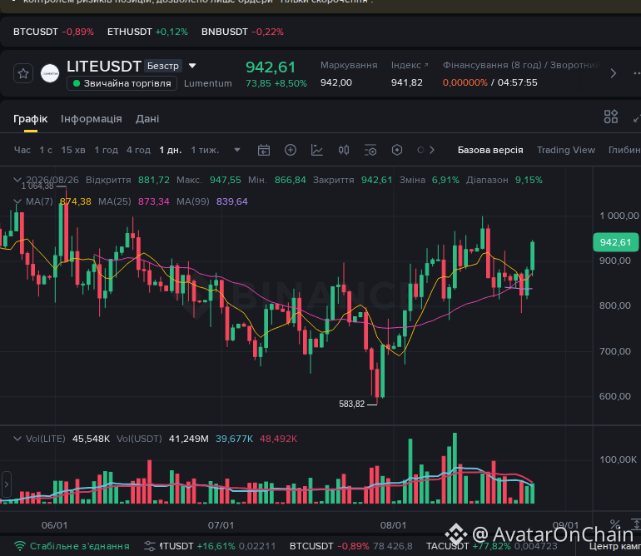Toggle percentage scale on price axis
This screenshot has width=641, height=556.
[x=615, y=524]
